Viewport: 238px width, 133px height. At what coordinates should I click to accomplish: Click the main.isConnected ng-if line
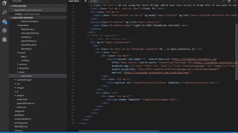click(110, 42)
